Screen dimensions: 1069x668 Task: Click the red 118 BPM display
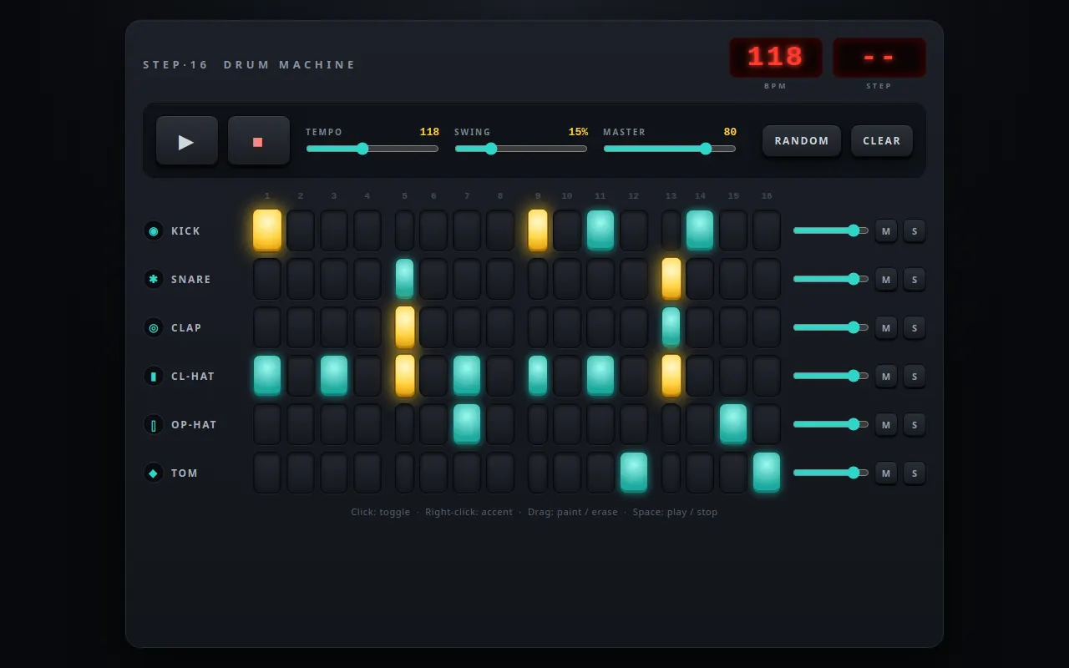pyautogui.click(x=776, y=58)
